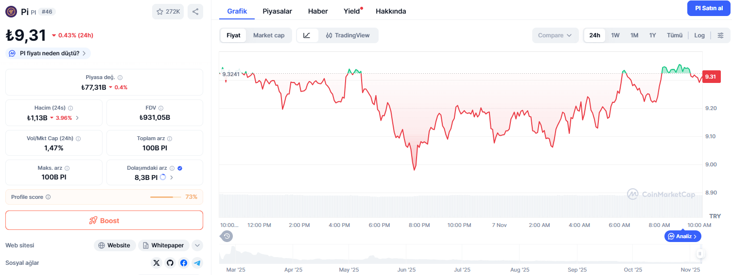732x275 pixels.
Task: Open the X (Twitter) social link
Action: click(156, 263)
